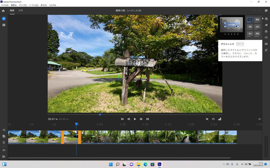Click the グラフィック tooltip heading
The image size is (270, 168).
pos(227,44)
